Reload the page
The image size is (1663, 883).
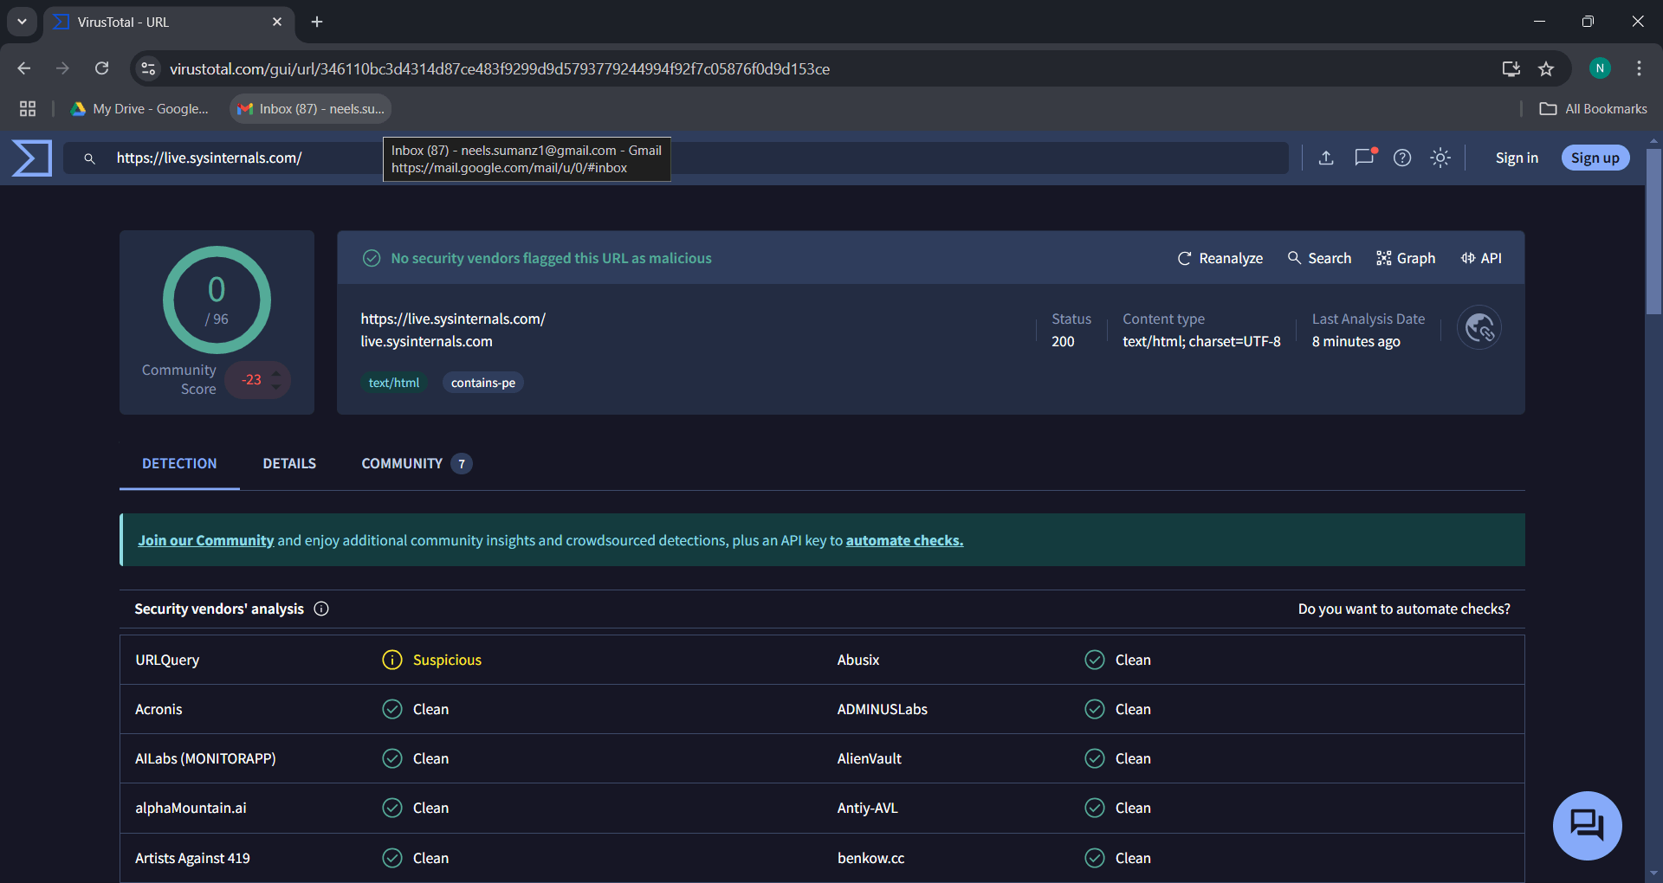coord(101,68)
